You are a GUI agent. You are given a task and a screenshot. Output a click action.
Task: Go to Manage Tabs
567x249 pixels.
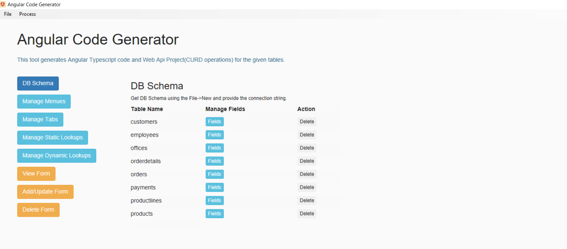tap(40, 120)
